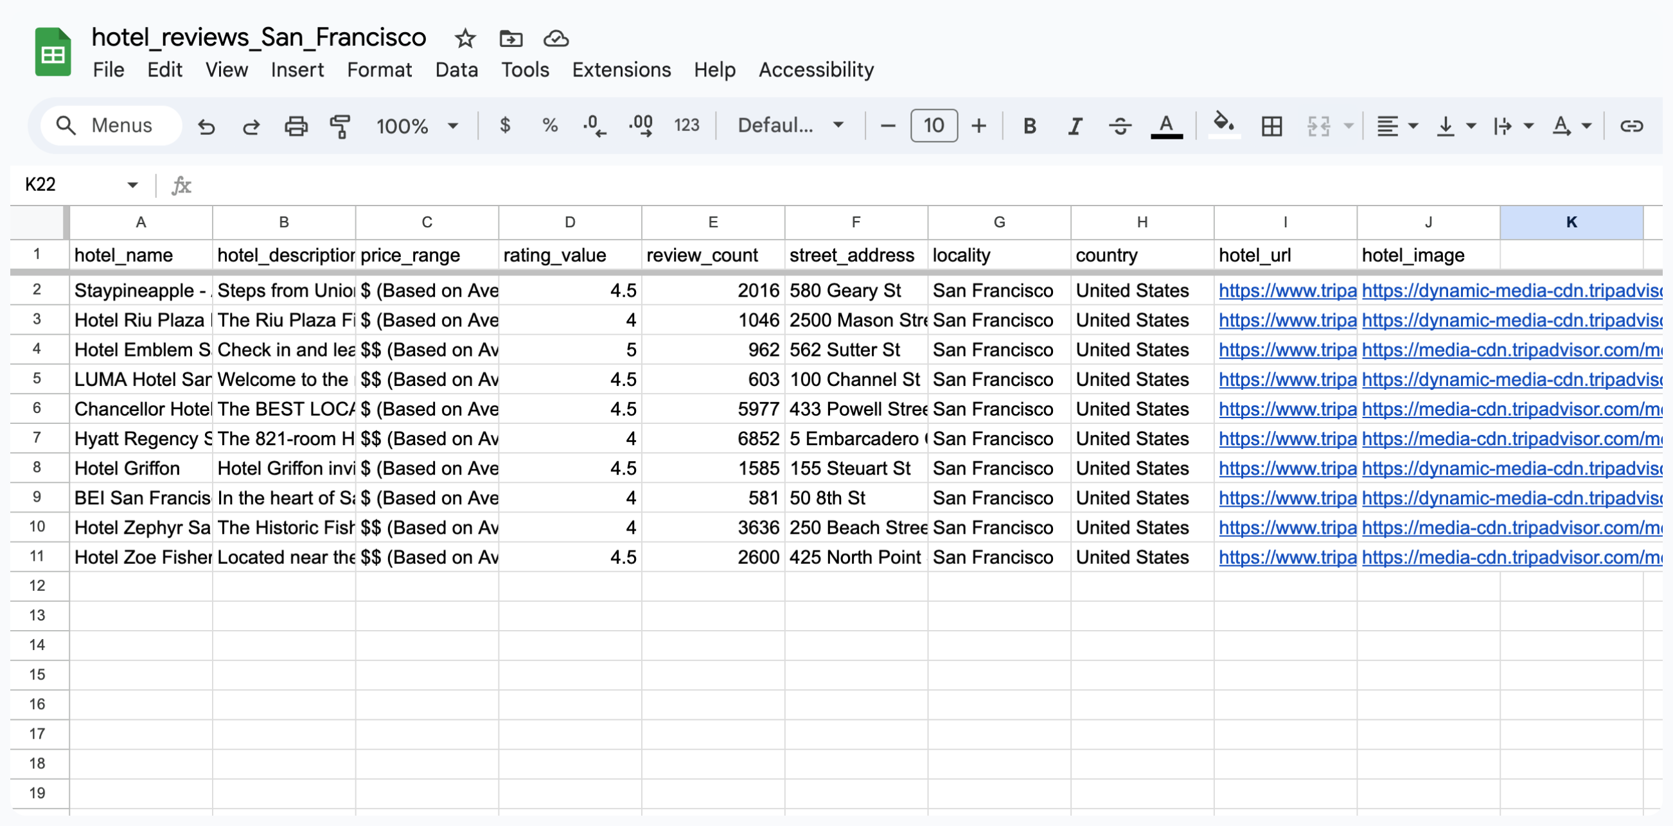
Task: Select column D header
Action: pos(571,222)
